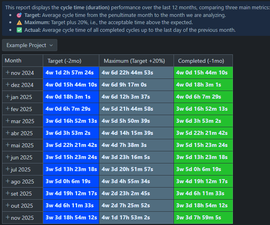Viewport: 270px width, 225px height.
Task: Click plus icon beside mar 2025
Action: tap(7, 121)
